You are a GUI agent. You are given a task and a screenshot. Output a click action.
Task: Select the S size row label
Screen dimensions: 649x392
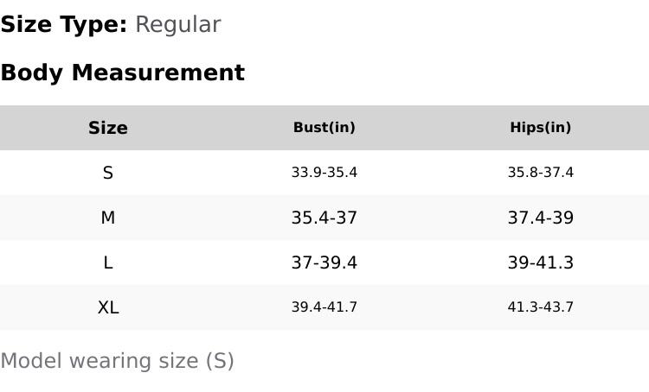click(x=108, y=173)
